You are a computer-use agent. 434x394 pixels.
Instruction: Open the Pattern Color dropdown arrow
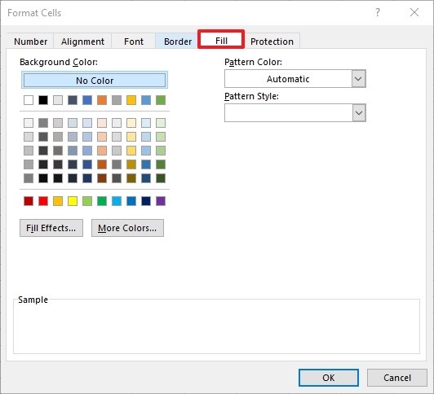pos(358,79)
